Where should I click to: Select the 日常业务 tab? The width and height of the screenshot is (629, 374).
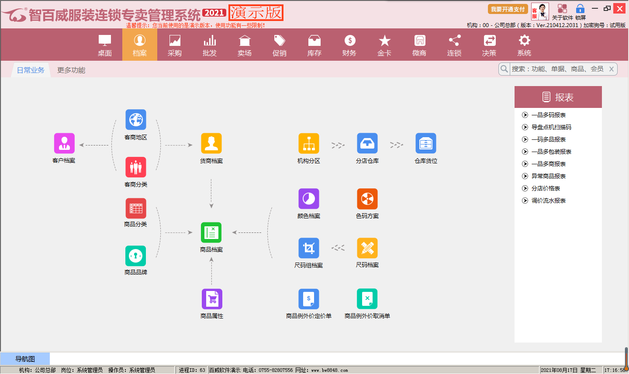click(x=31, y=70)
